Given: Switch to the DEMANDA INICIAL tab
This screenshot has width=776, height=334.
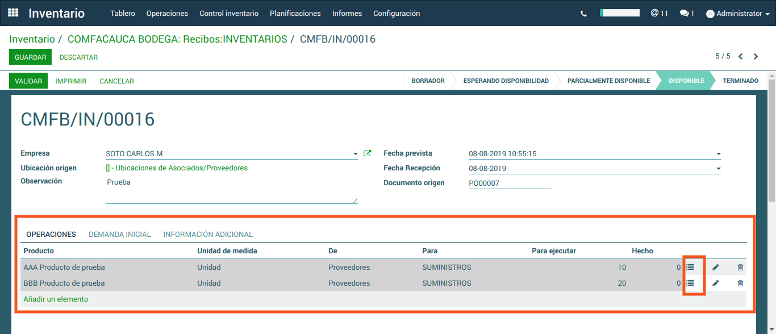Looking at the screenshot, I should 119,234.
